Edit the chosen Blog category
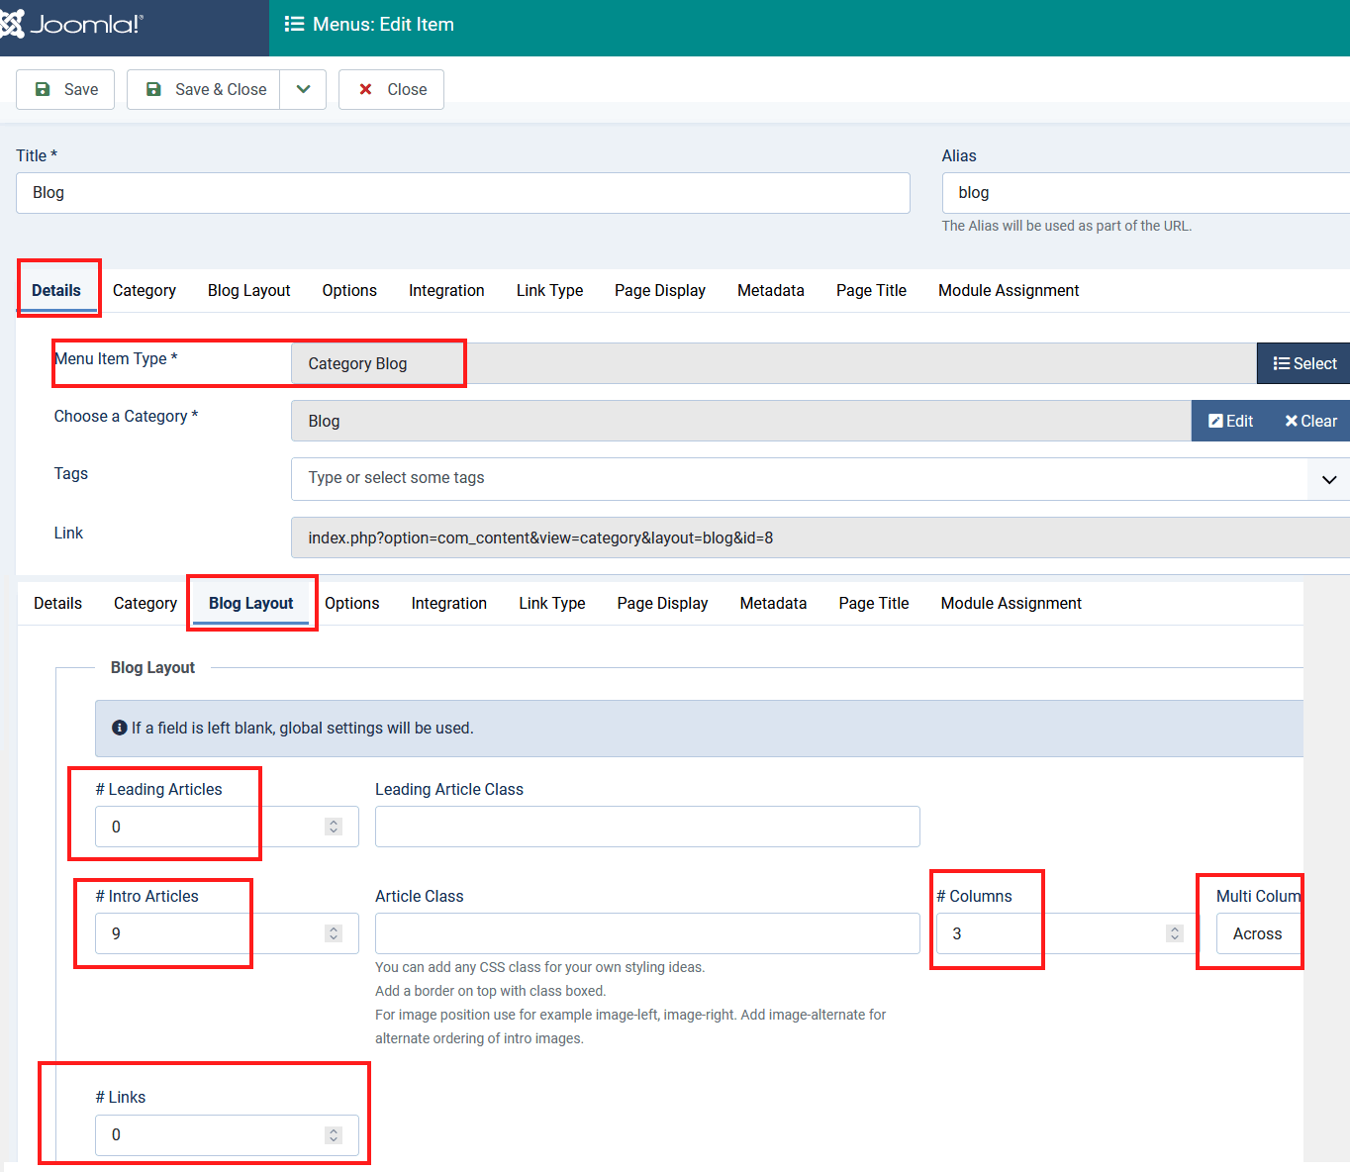The height and width of the screenshot is (1172, 1350). [1230, 421]
